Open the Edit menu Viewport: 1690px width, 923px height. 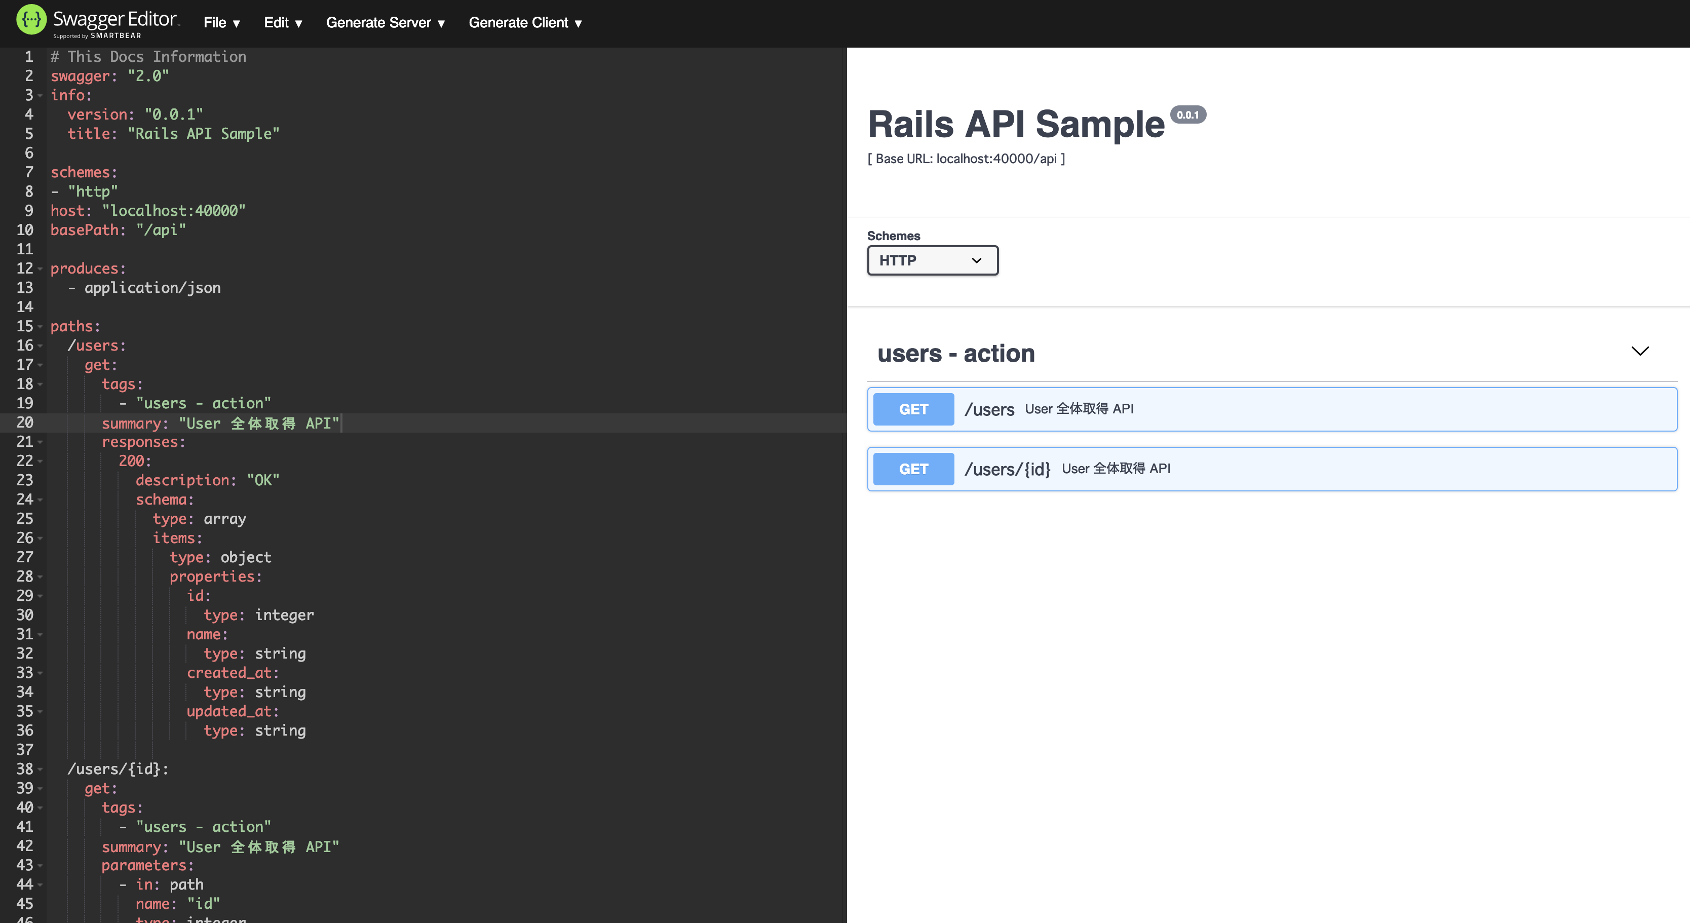283,22
